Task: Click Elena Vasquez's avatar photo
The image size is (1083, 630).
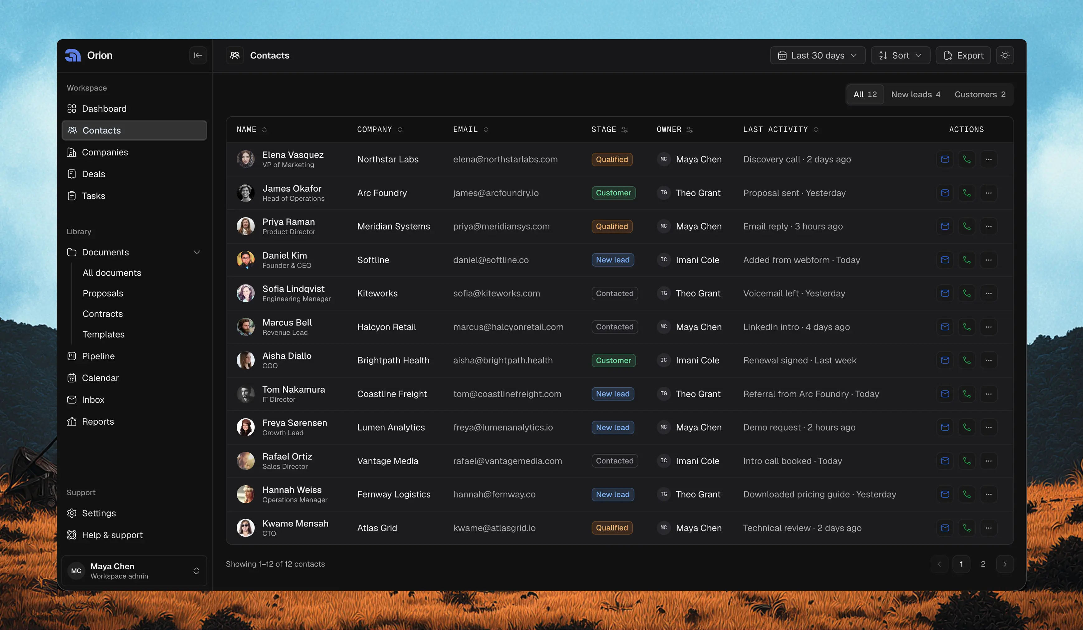Action: (245, 159)
